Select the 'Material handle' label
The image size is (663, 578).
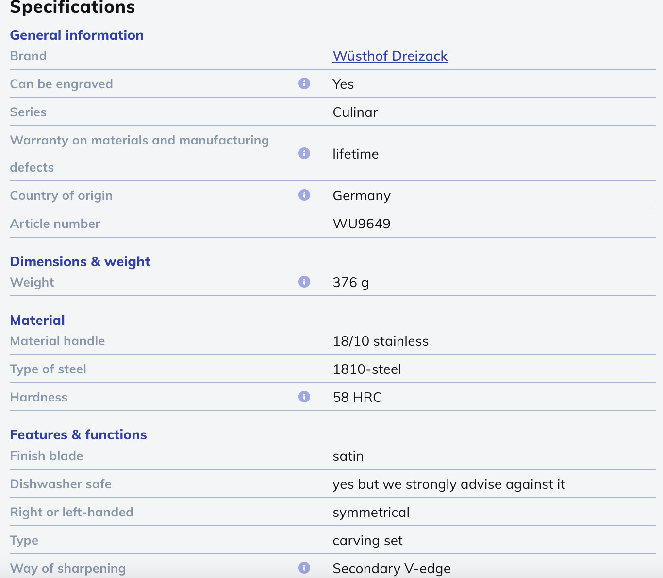point(57,341)
